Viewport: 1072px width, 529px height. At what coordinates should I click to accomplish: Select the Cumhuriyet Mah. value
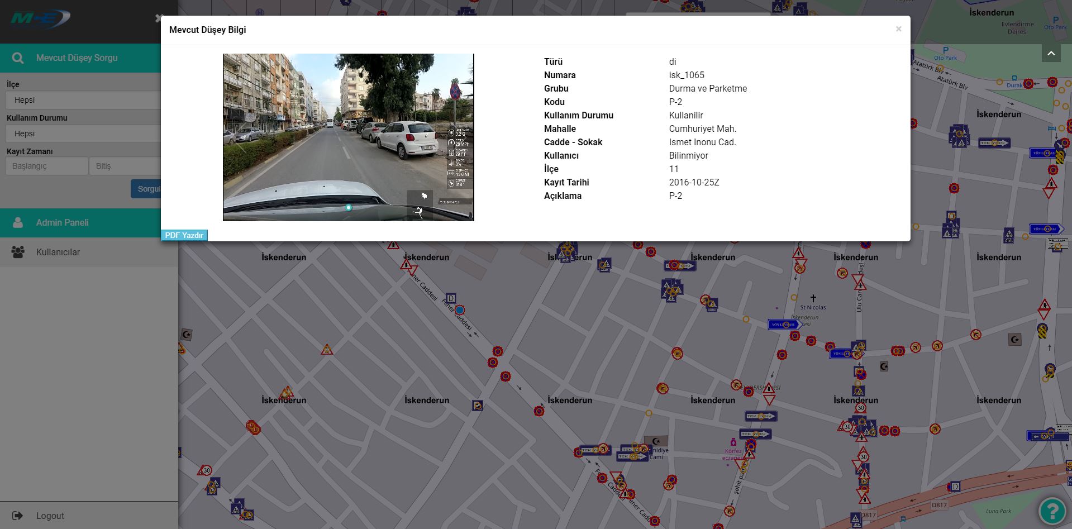click(x=703, y=128)
